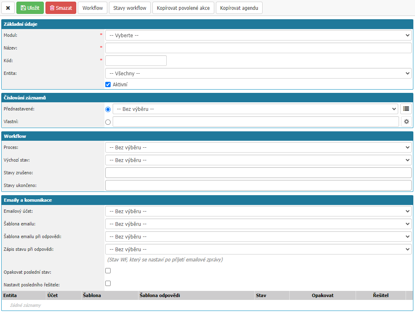Focus the Stavy zrušeno field

pyautogui.click(x=259, y=173)
